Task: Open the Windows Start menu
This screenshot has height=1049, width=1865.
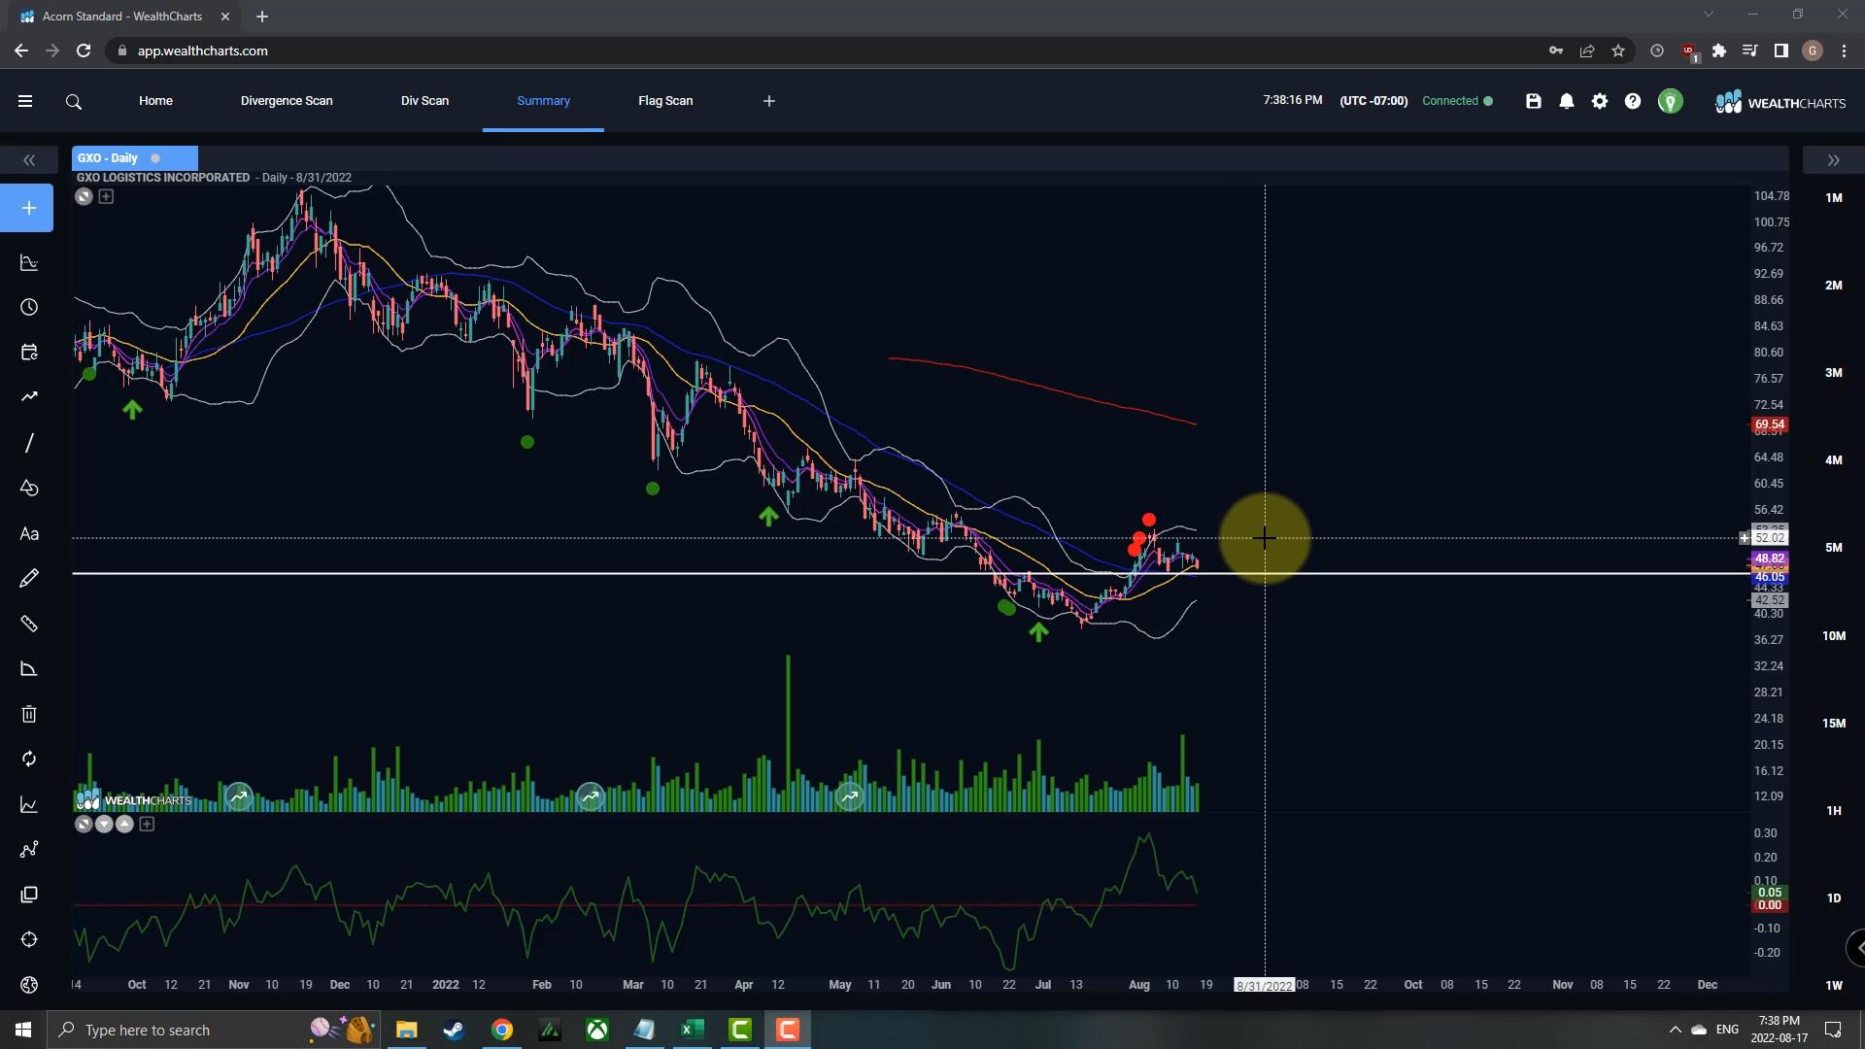Action: [x=23, y=1030]
